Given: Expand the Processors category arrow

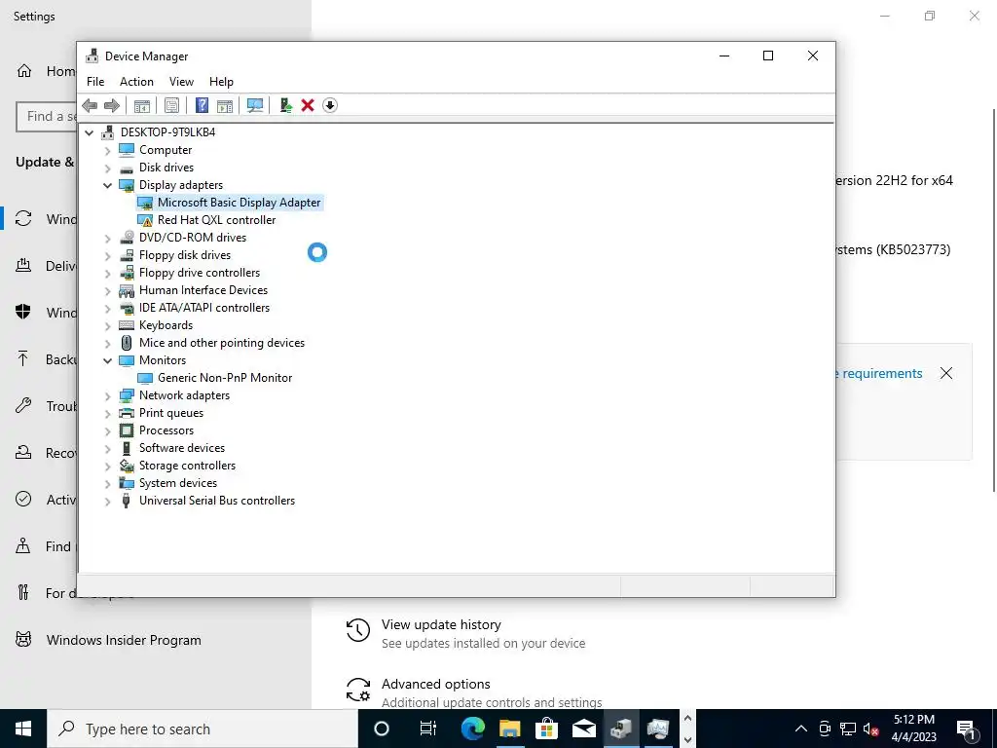Looking at the screenshot, I should (107, 430).
